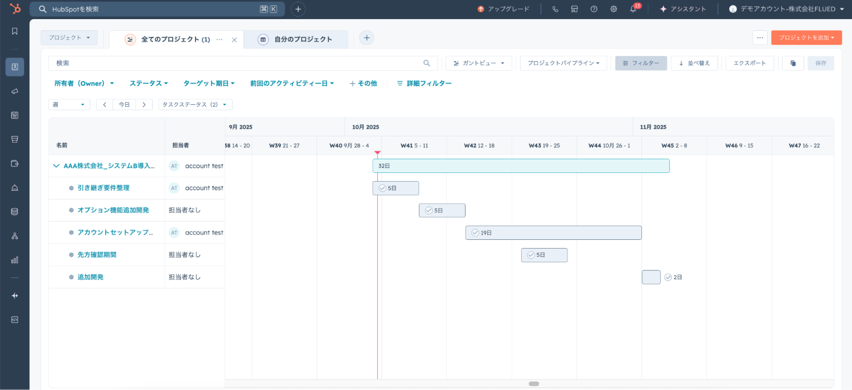Viewport: 852px width, 390px height.
Task: Open bookmarks in the left sidebar
Action: 15,31
